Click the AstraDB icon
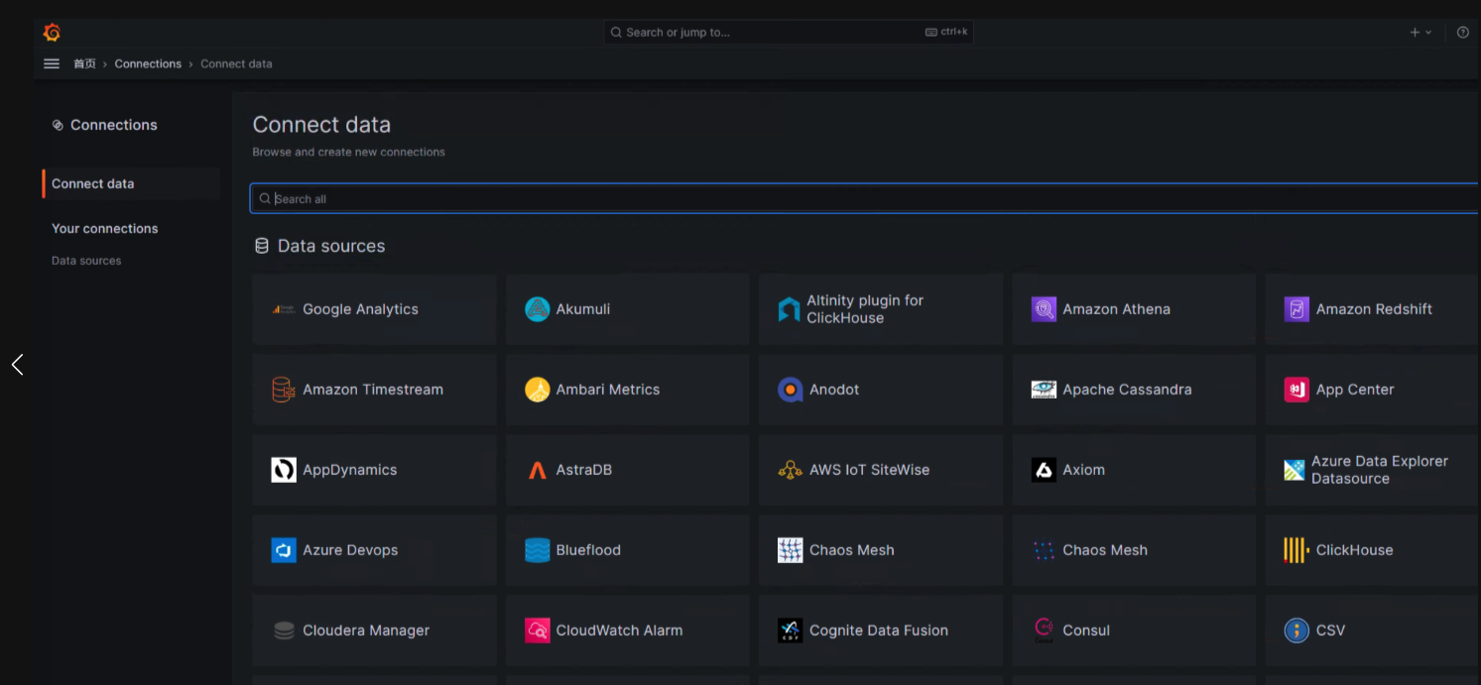The width and height of the screenshot is (1481, 685). point(538,470)
